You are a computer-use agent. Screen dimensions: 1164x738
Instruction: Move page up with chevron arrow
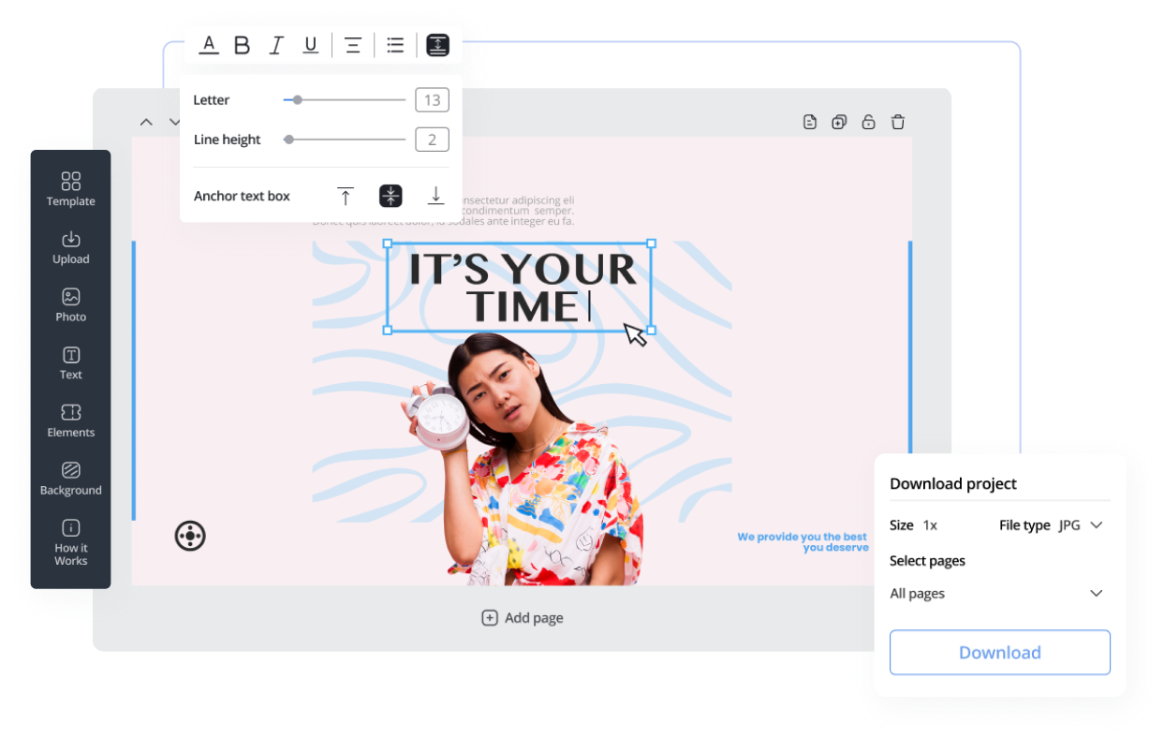click(146, 122)
